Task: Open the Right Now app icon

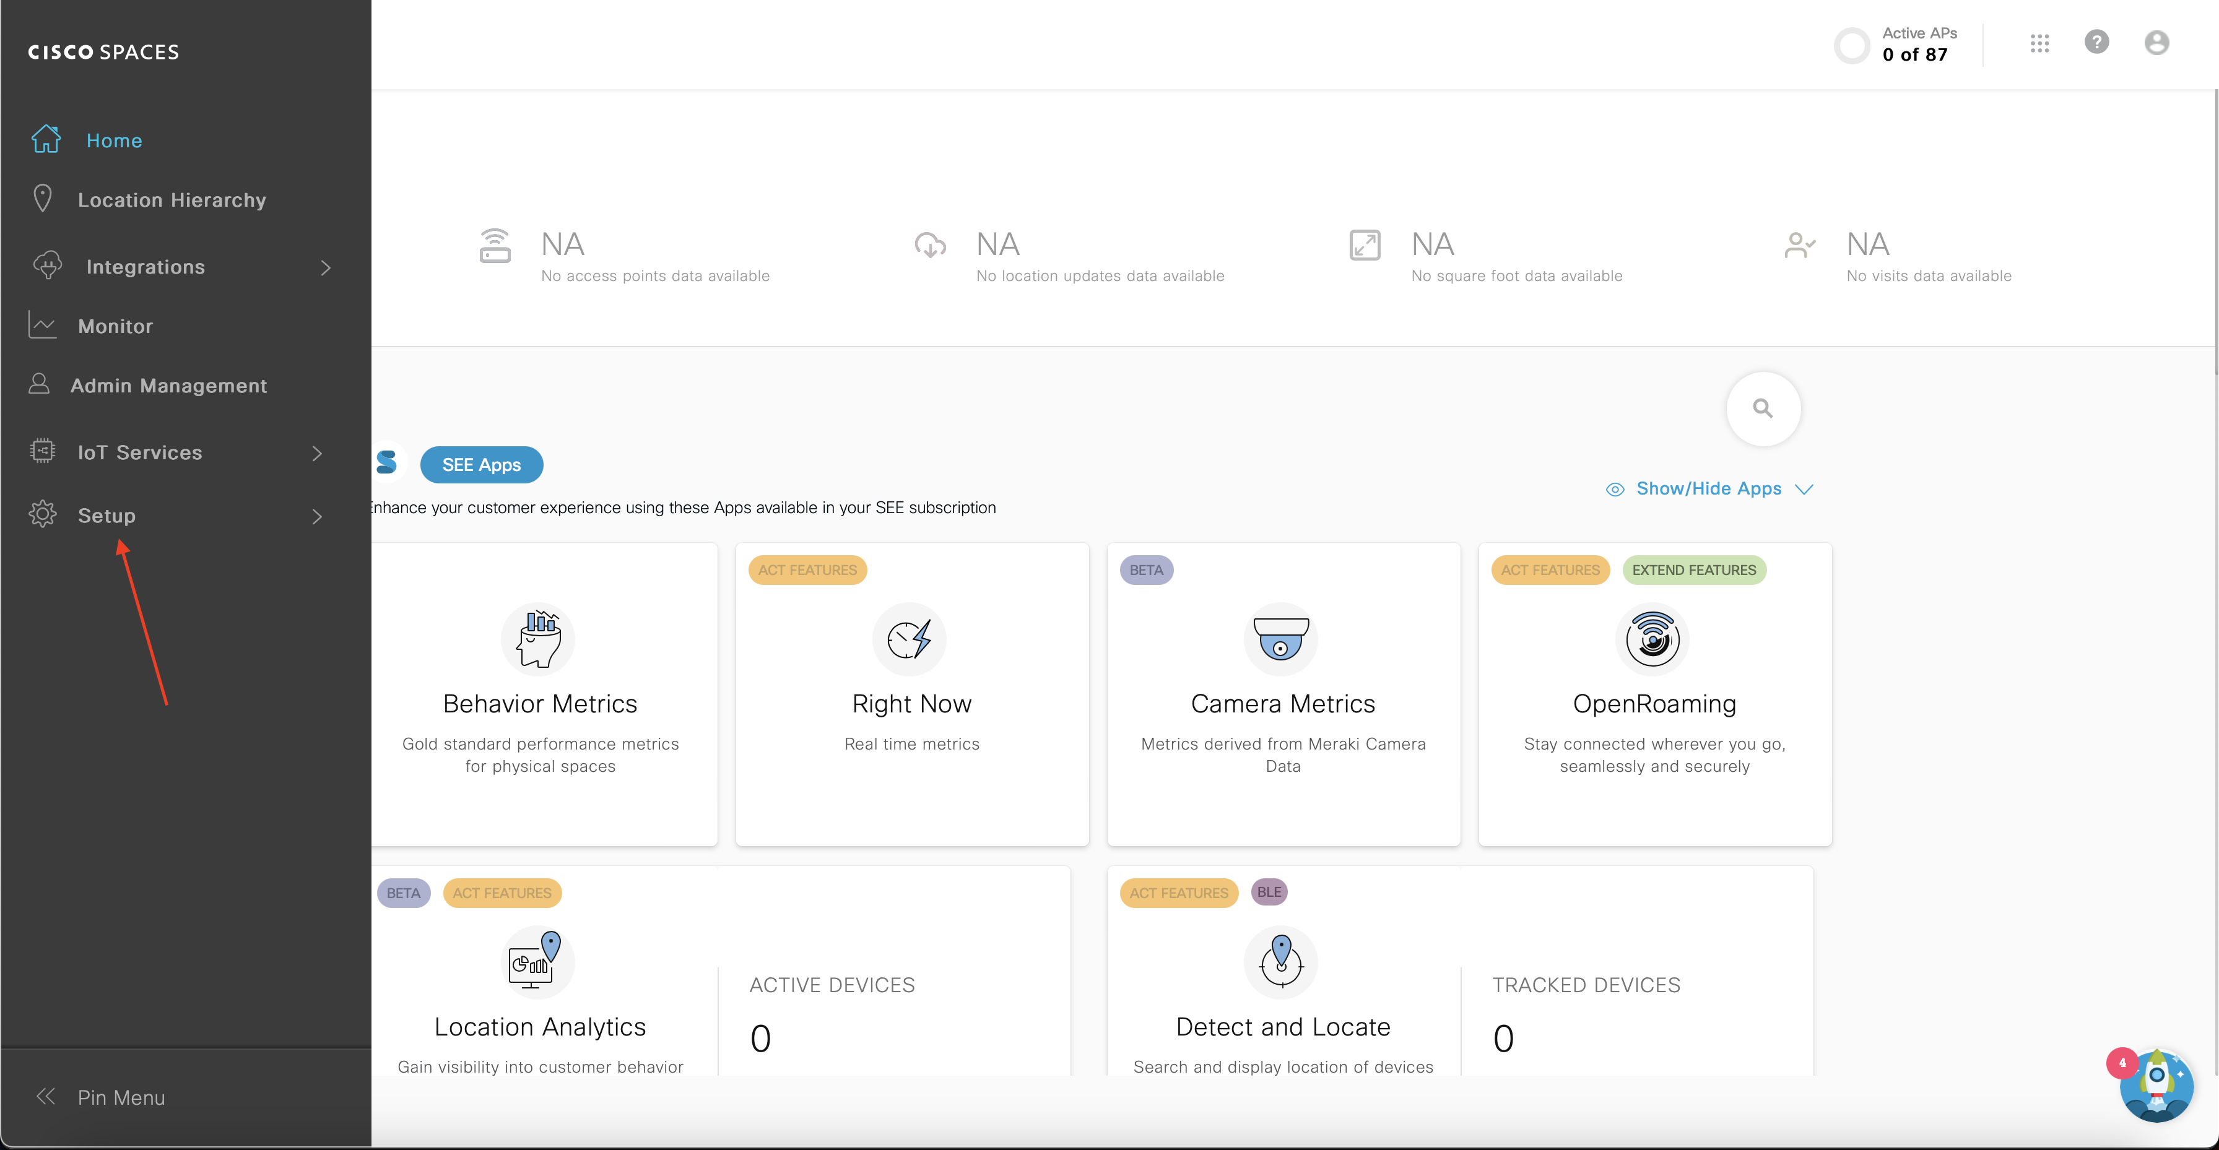Action: point(910,639)
